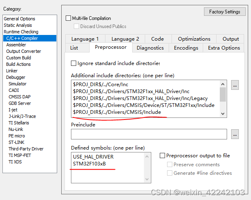Select Runtime Checking category
This screenshot has height=200, width=251.
coord(30,32)
